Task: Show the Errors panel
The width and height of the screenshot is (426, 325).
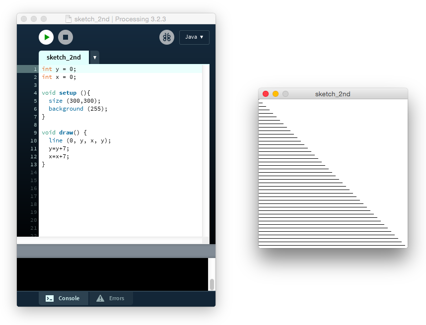Action: [x=111, y=298]
